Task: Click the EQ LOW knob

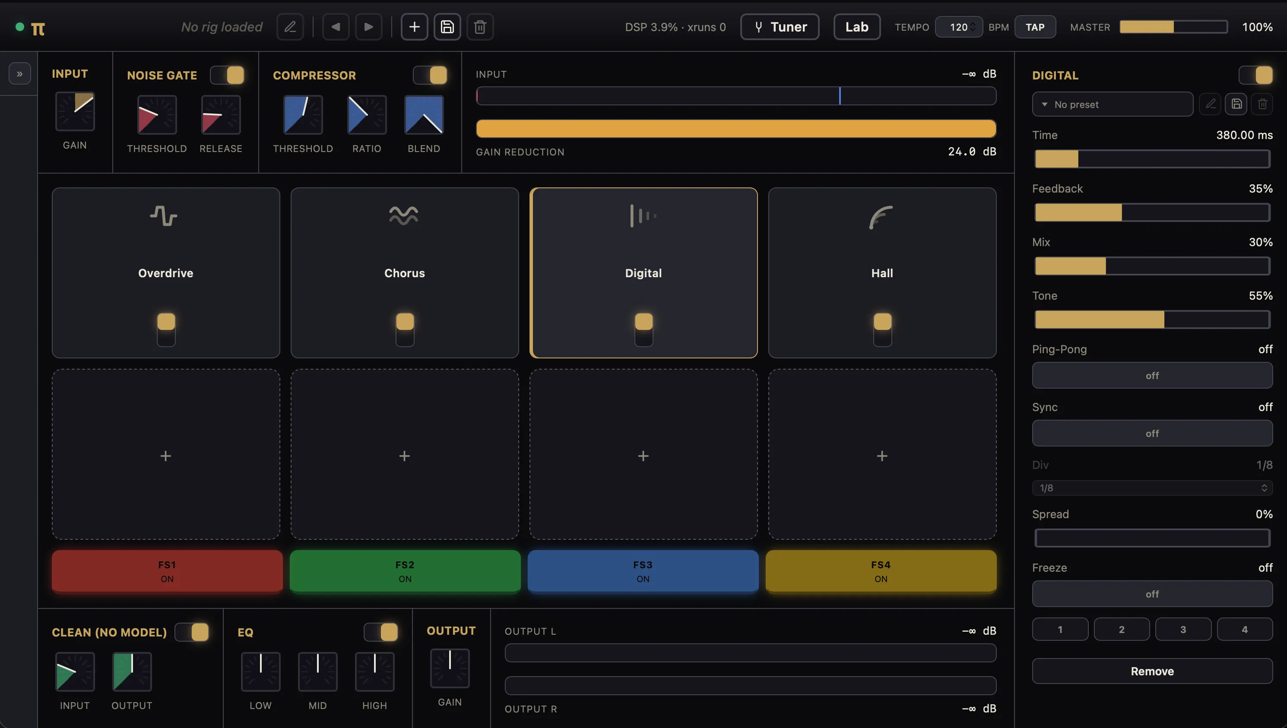Action: tap(260, 671)
